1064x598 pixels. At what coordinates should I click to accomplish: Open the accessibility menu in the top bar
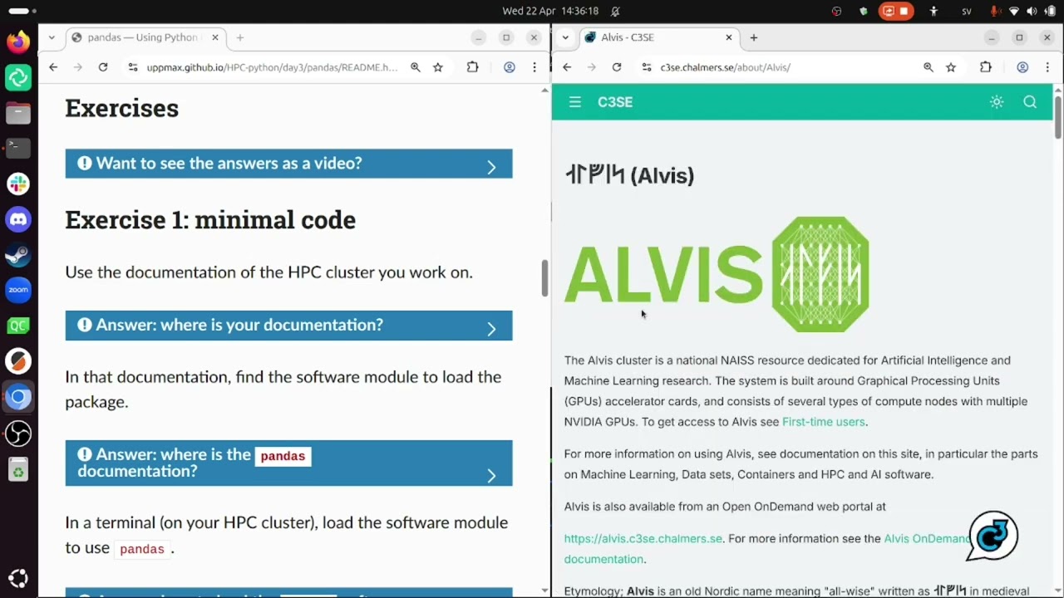[x=933, y=11]
